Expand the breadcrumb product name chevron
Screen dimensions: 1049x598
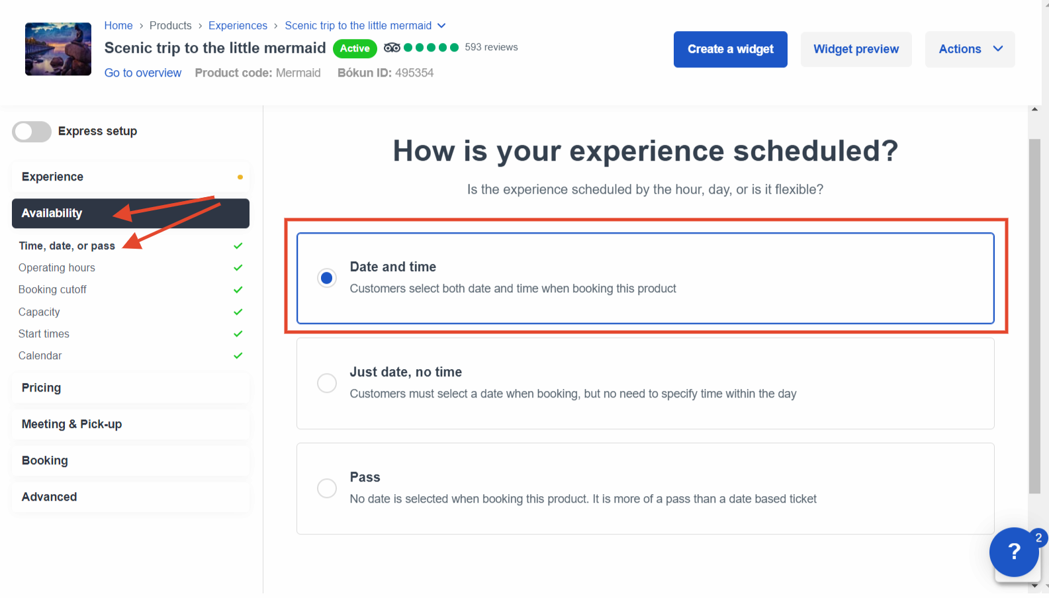click(441, 26)
